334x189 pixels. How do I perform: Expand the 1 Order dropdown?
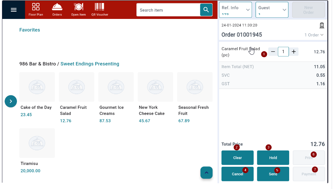pyautogui.click(x=314, y=35)
